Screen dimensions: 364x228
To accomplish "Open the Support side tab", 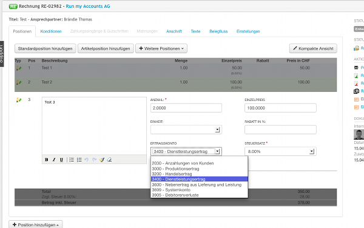I will (2, 54).
